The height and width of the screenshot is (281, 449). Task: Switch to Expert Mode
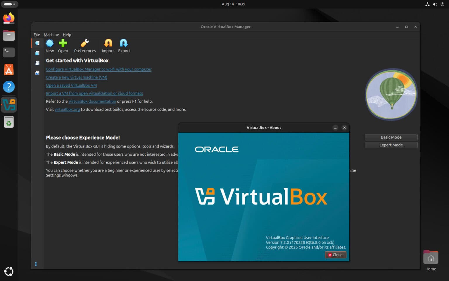coord(391,145)
